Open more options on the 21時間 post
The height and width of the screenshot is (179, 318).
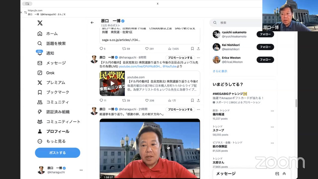[x=198, y=109]
